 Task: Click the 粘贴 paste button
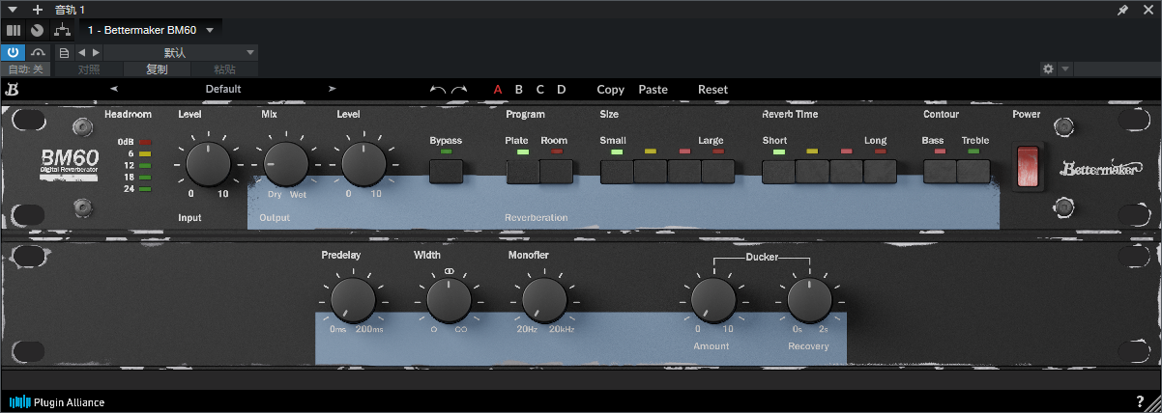click(224, 69)
